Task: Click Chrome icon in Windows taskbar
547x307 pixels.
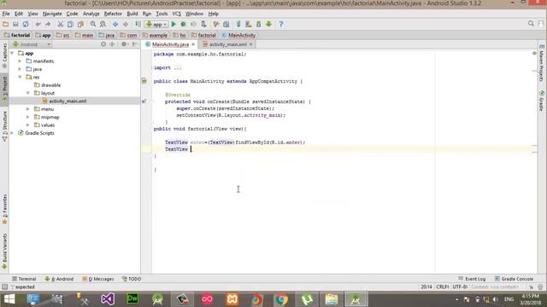Action: click(x=281, y=299)
